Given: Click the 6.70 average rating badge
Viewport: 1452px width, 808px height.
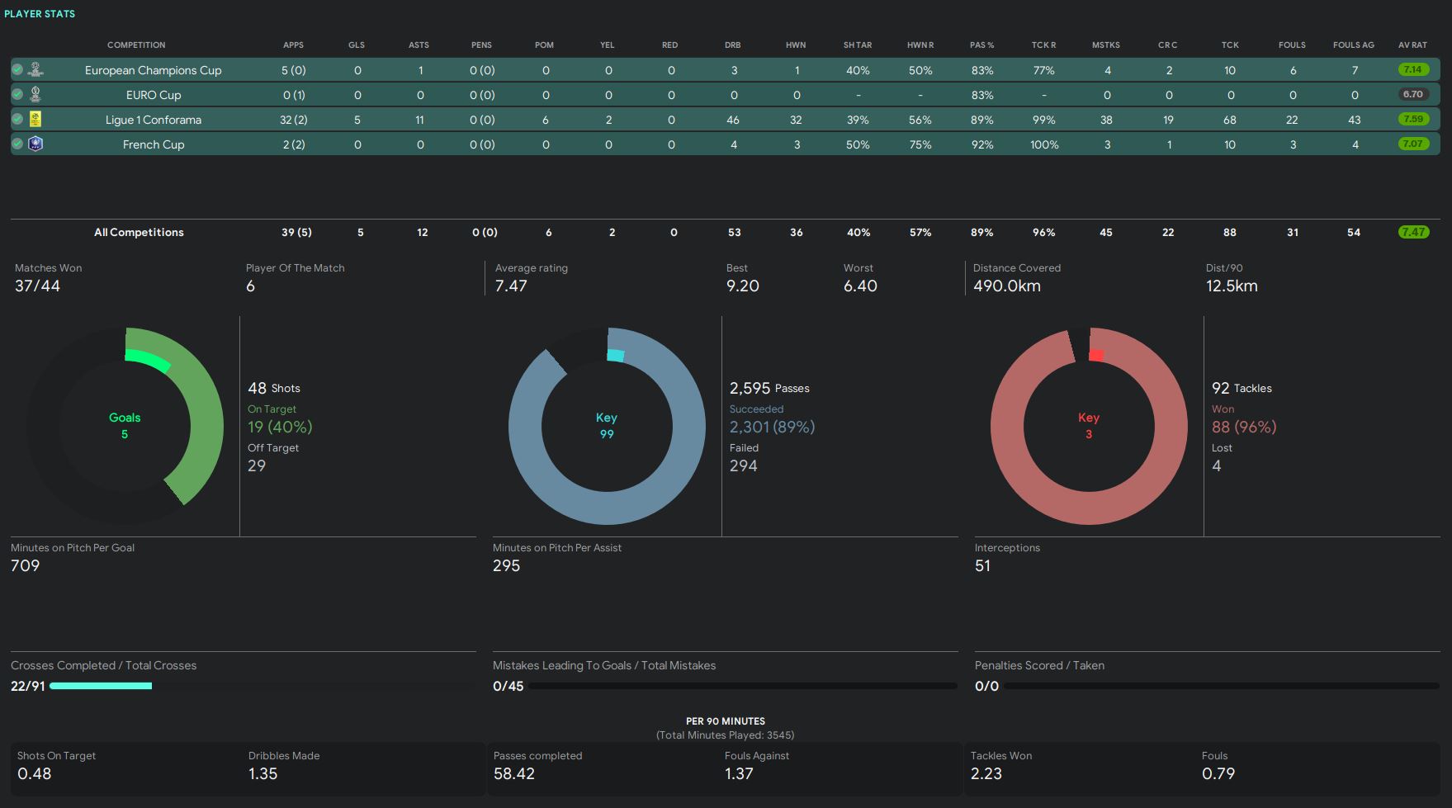Looking at the screenshot, I should coord(1412,94).
